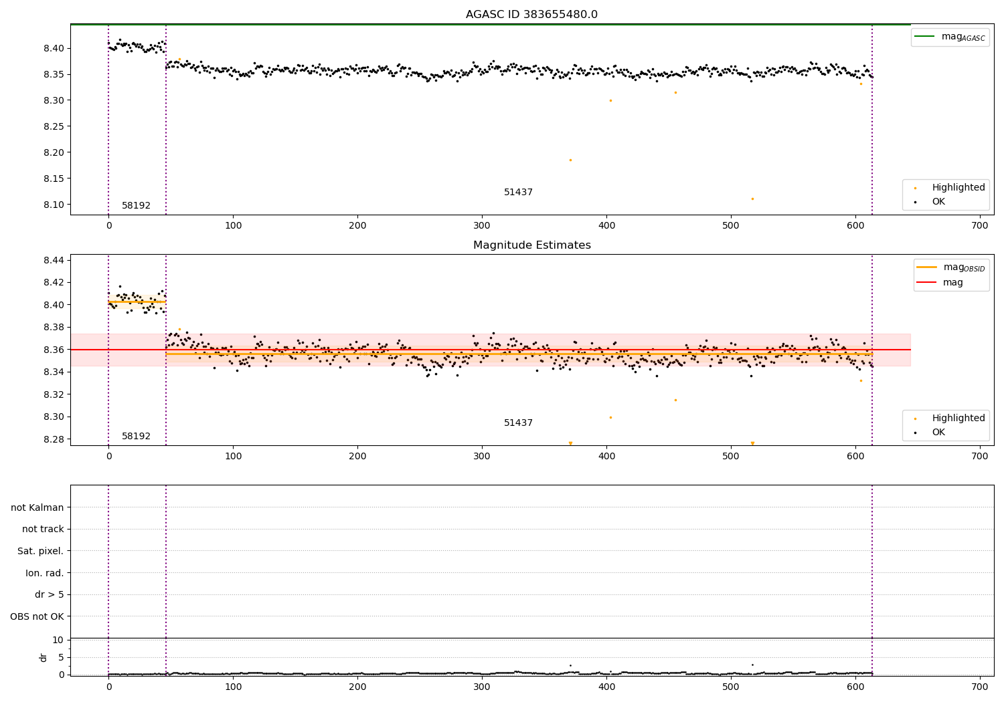Click the 8.40 tick label on top plot
1004x702 pixels.
[54, 48]
